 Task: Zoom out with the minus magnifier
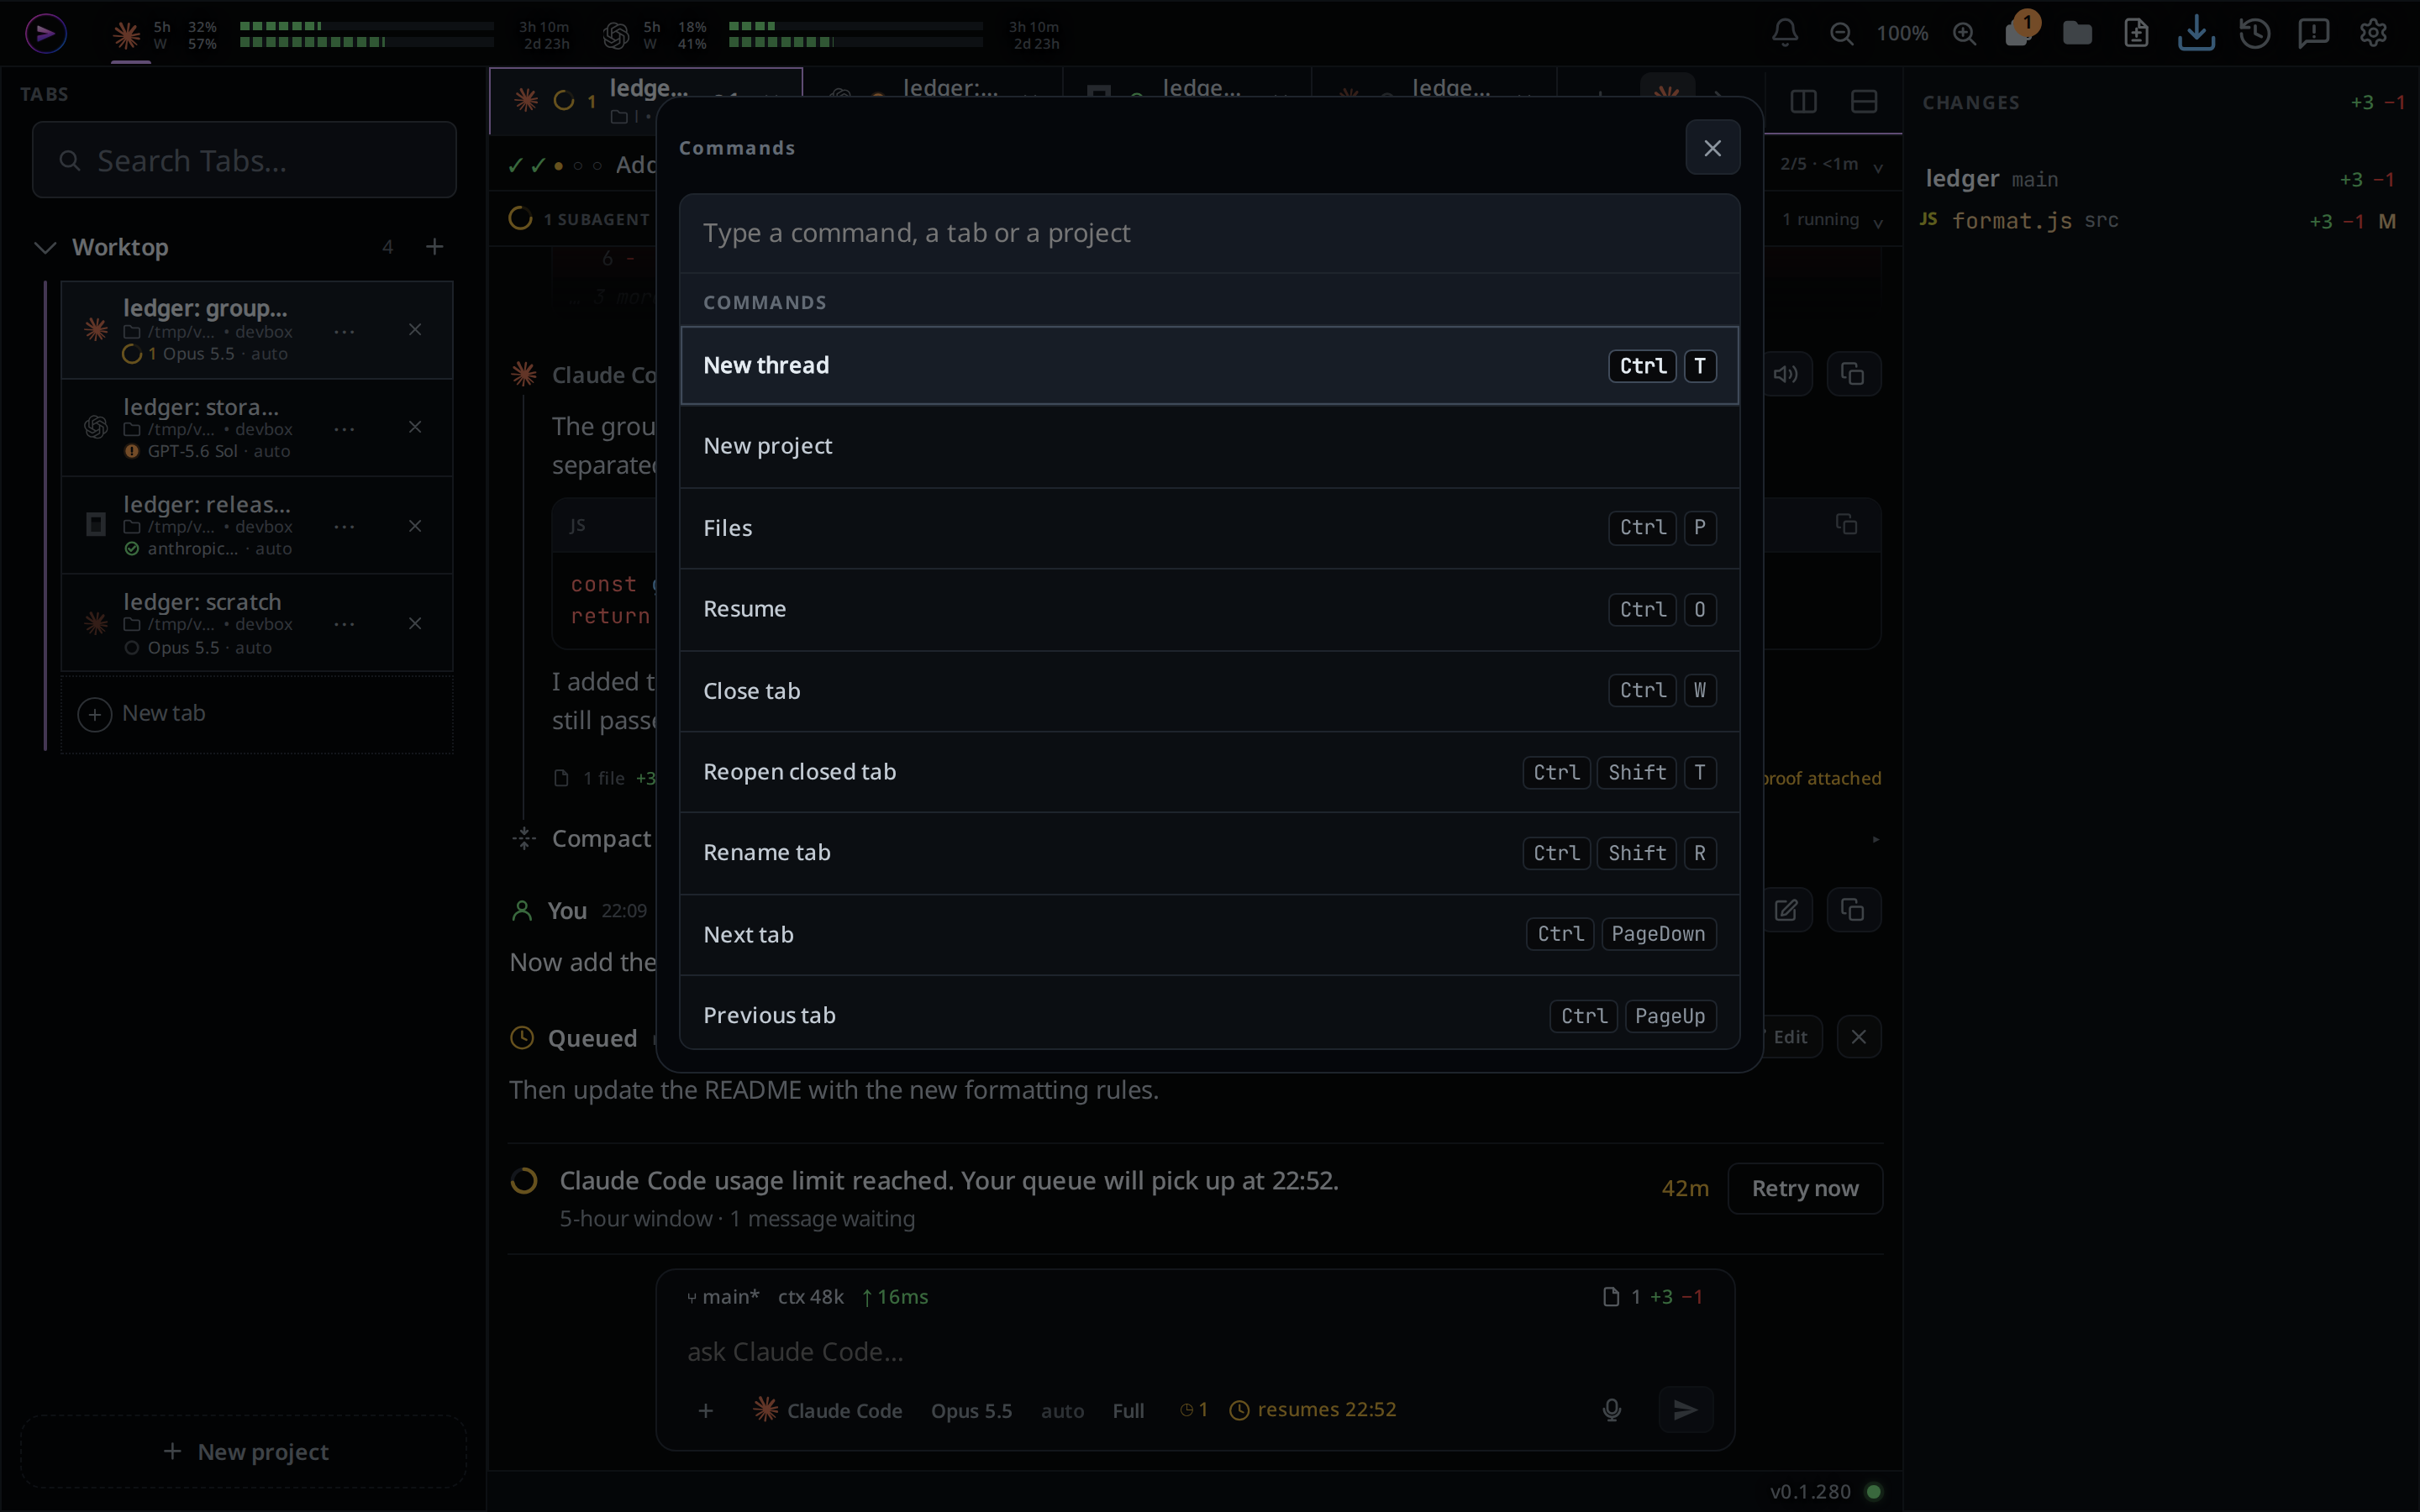[x=1841, y=33]
